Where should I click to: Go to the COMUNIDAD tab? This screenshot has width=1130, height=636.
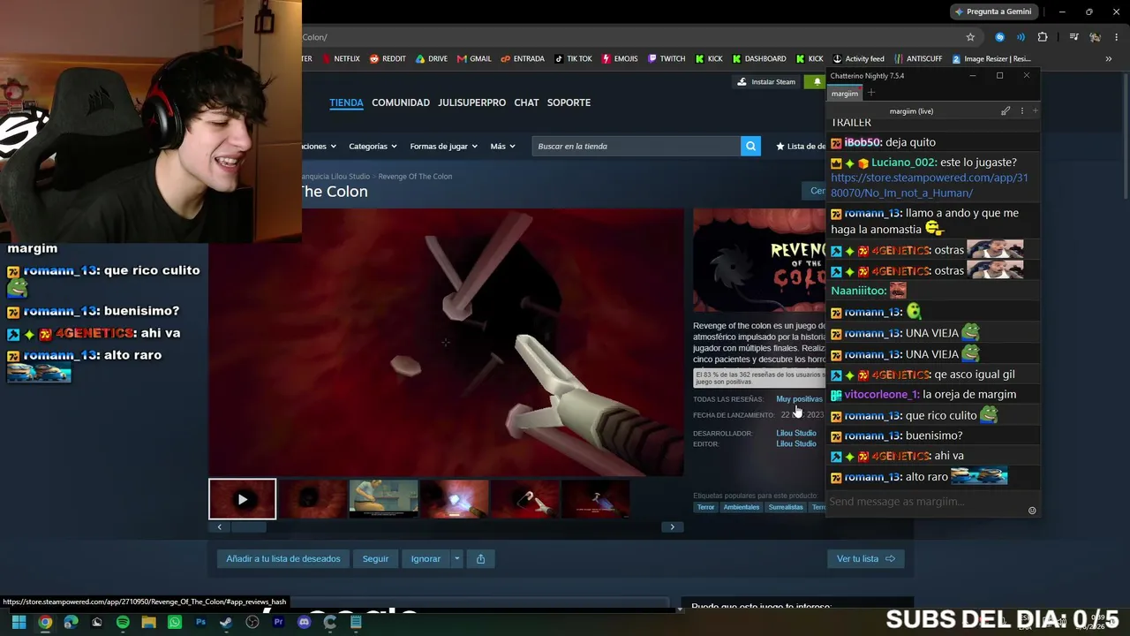[401, 102]
